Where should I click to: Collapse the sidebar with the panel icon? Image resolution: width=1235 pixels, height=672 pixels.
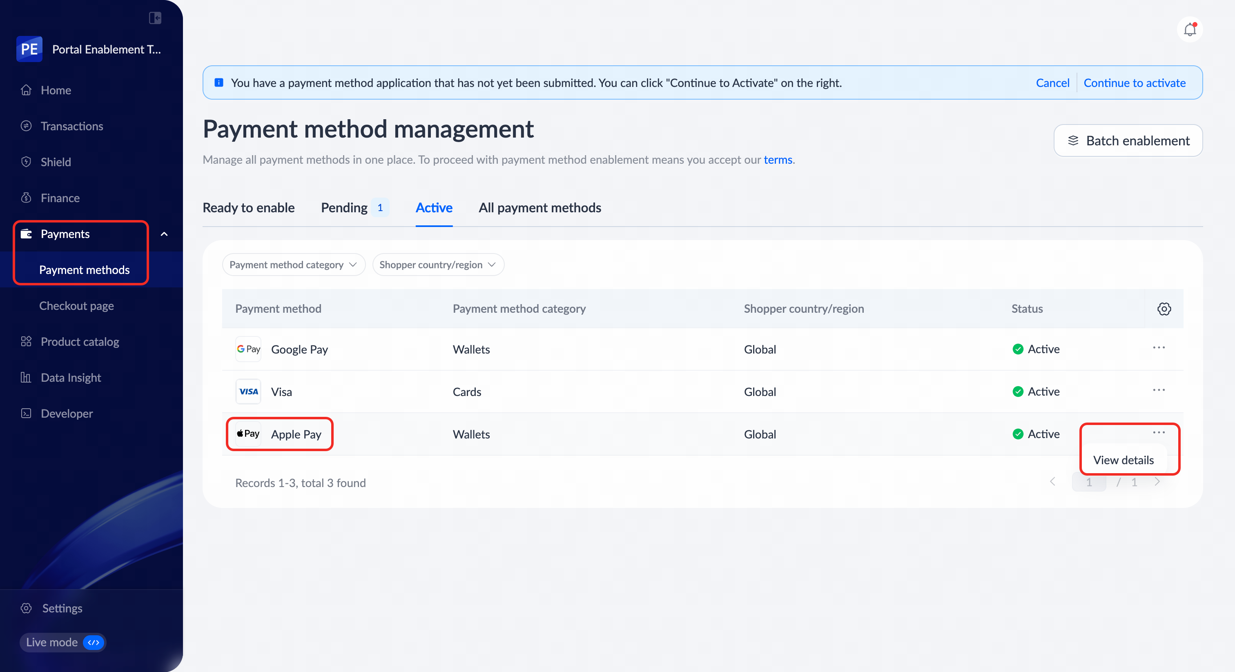[155, 18]
